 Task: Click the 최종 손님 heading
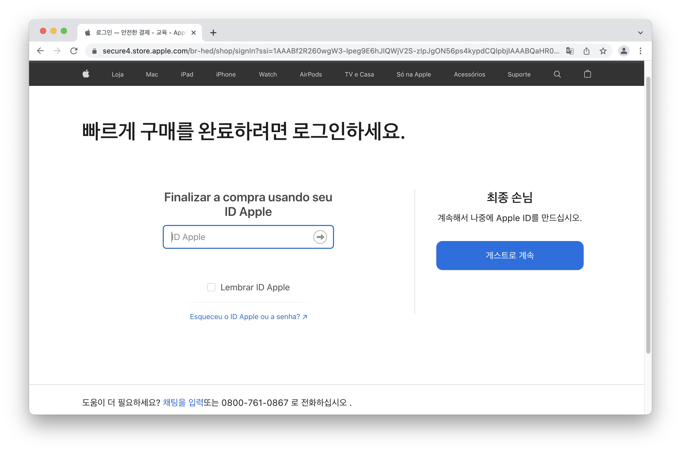point(509,198)
